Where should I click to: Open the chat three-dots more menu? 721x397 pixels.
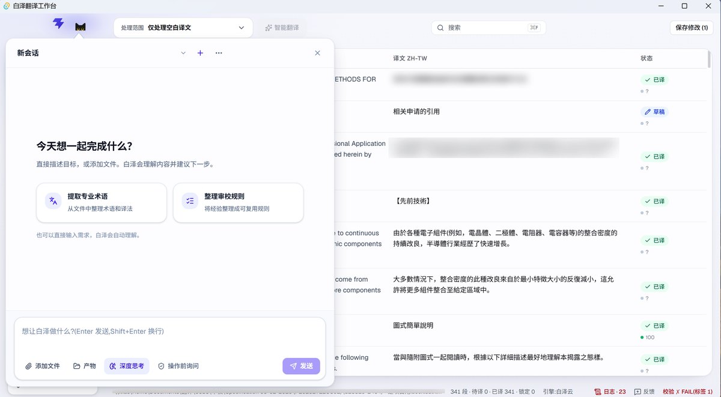(219, 53)
